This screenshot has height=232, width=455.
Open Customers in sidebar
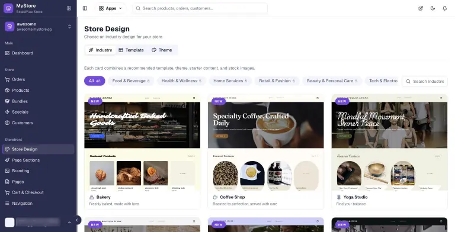[x=39, y=123]
